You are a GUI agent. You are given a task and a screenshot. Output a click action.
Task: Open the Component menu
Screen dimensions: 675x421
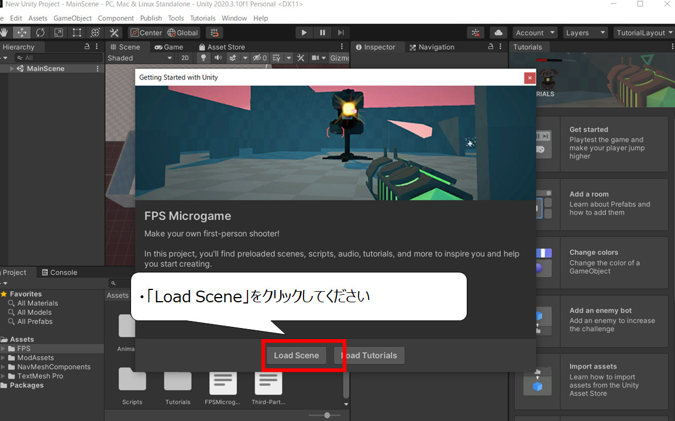coord(116,18)
